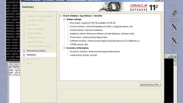
Task: Select the Operating System Groups step
Action: tap(39, 46)
